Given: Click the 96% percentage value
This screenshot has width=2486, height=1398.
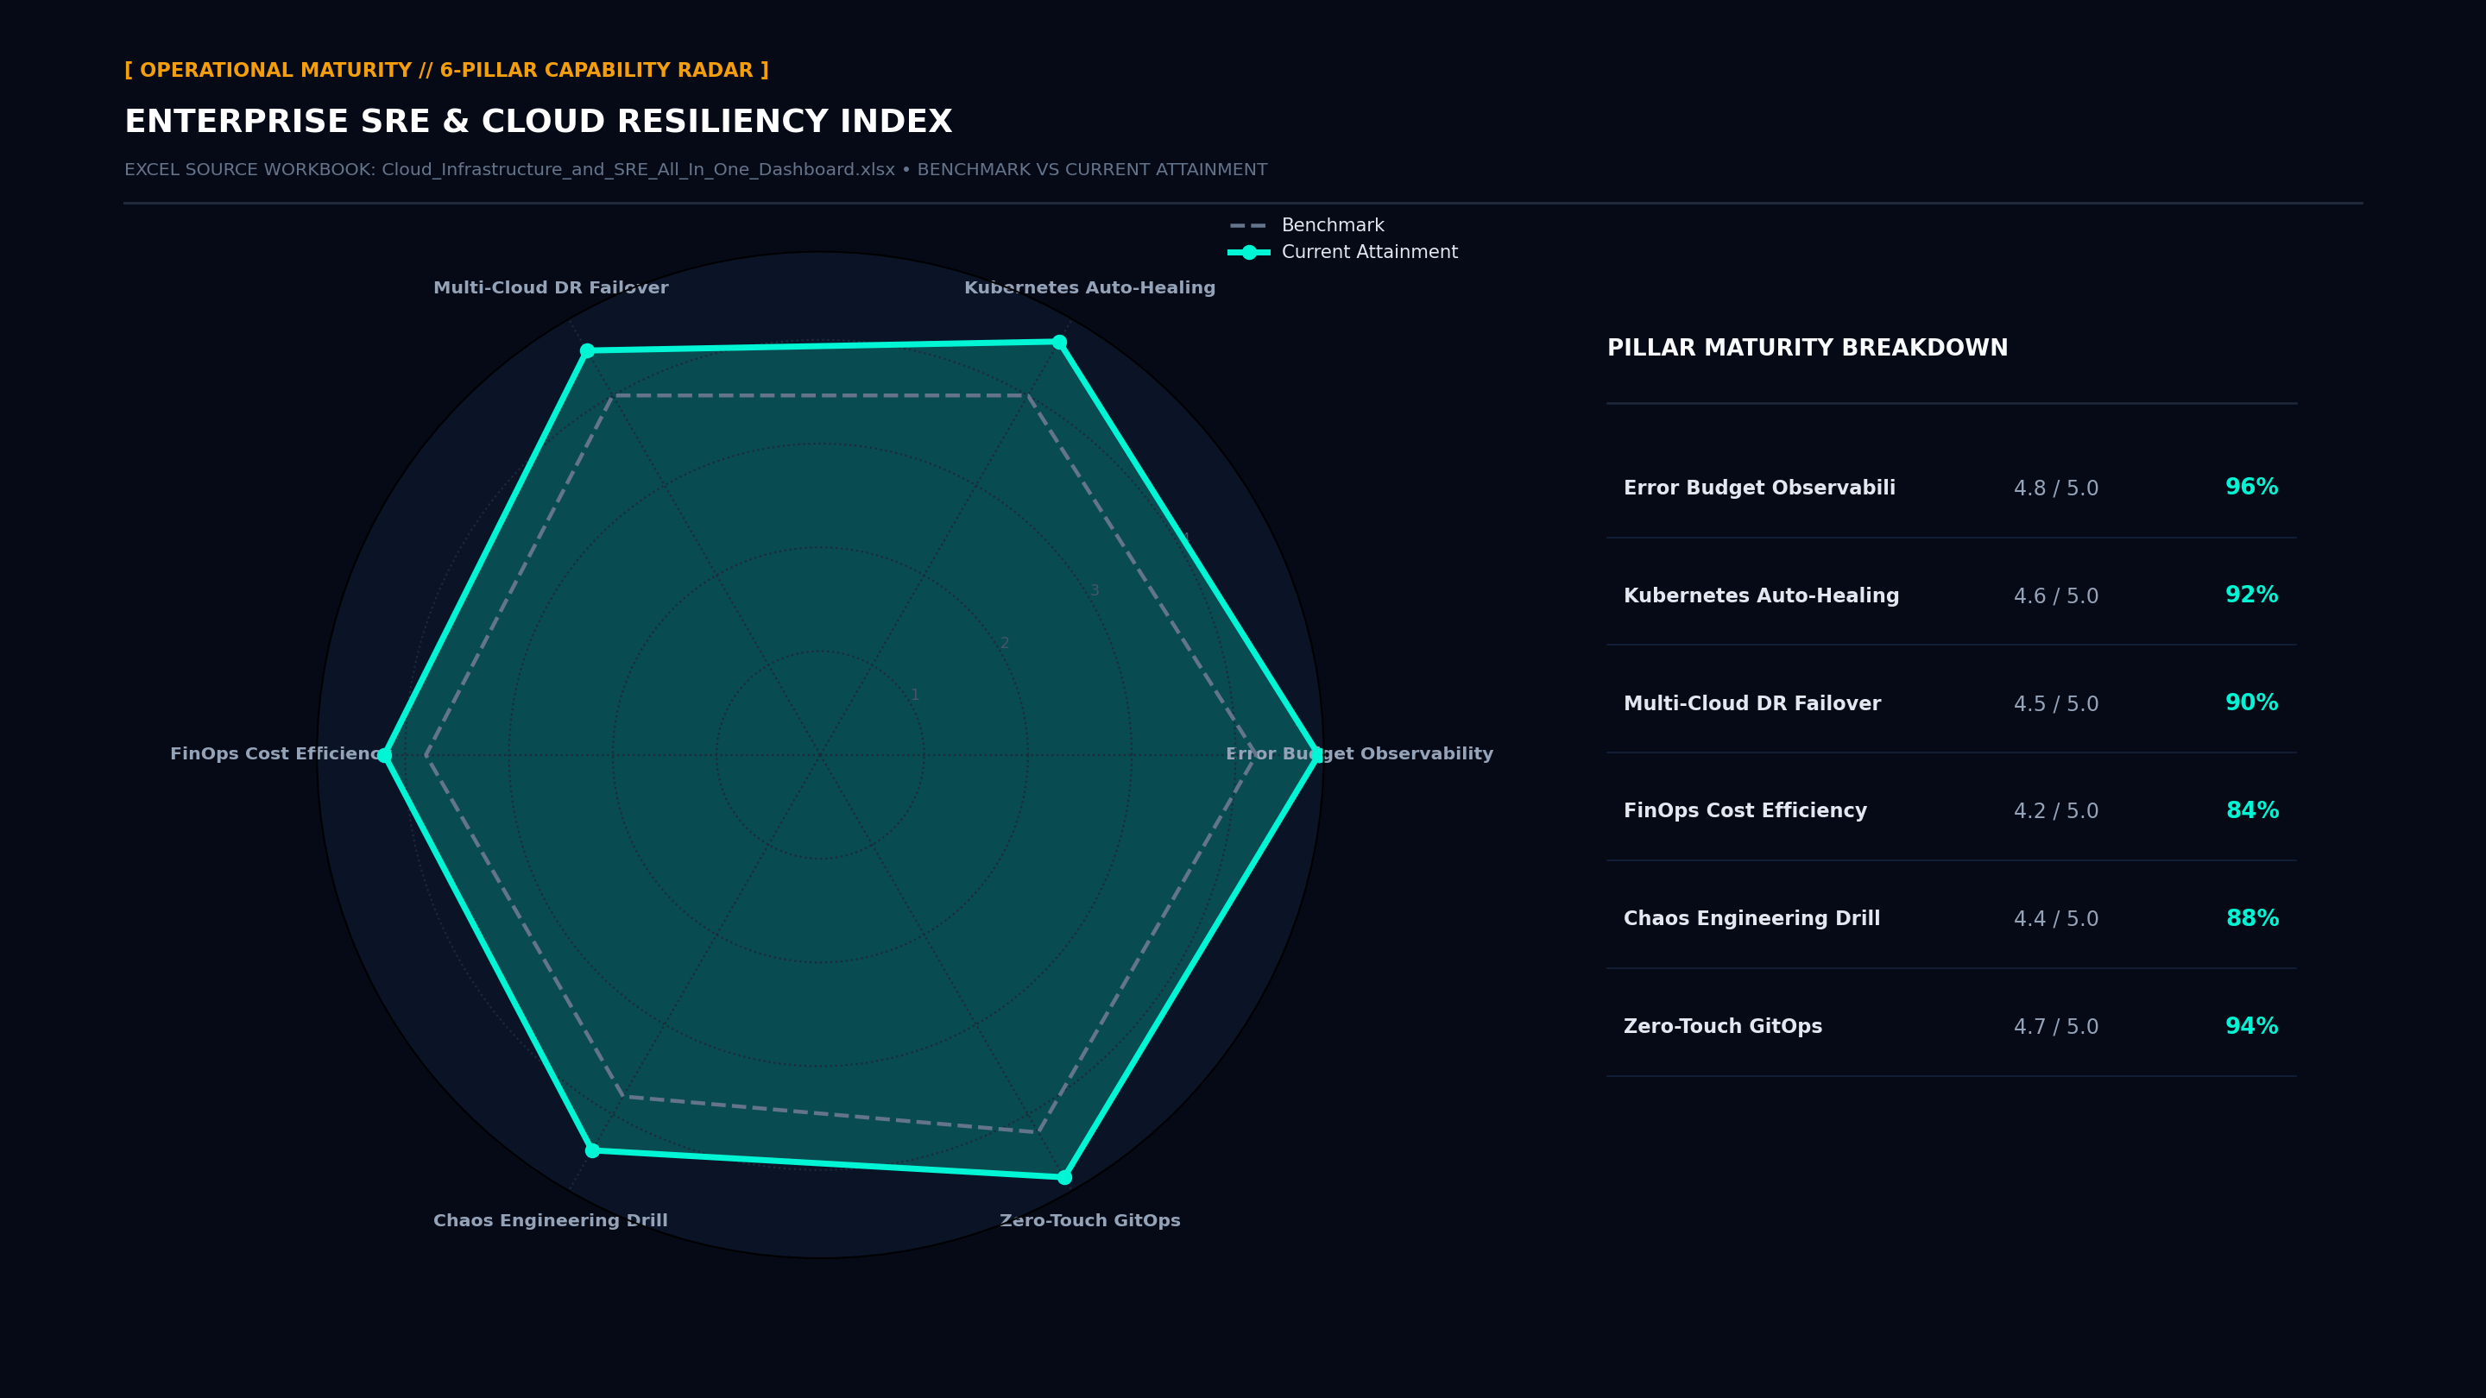Looking at the screenshot, I should (x=2251, y=488).
